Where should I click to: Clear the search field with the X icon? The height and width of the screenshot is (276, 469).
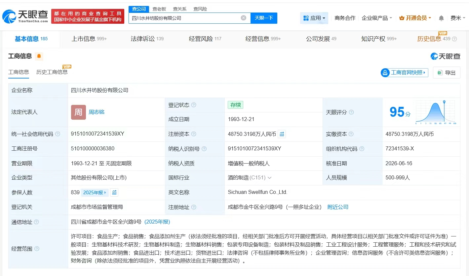[244, 18]
